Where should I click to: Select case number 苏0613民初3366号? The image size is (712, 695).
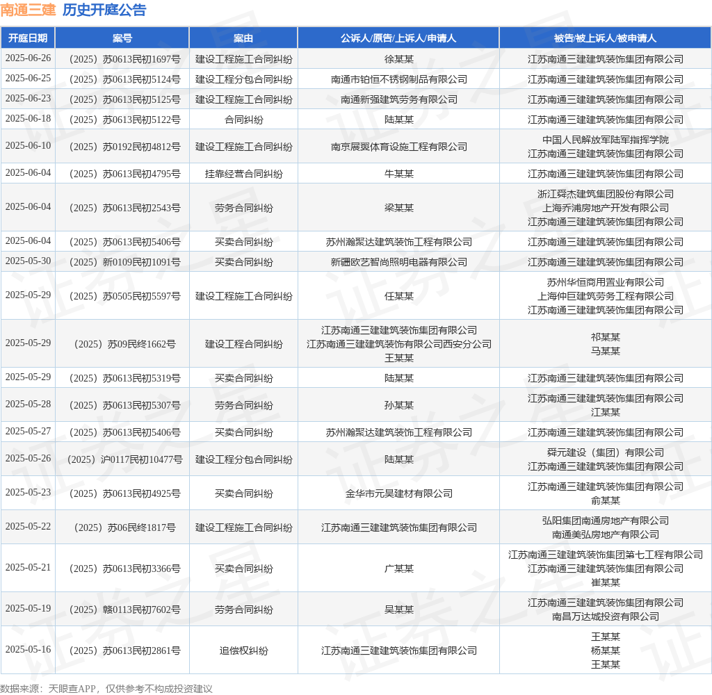click(125, 569)
